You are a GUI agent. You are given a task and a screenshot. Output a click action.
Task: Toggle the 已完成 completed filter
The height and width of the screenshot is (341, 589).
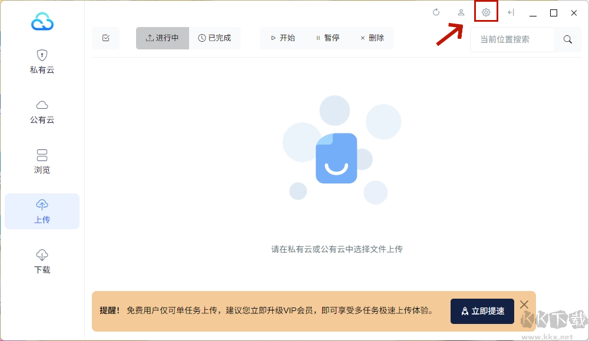[x=216, y=38]
